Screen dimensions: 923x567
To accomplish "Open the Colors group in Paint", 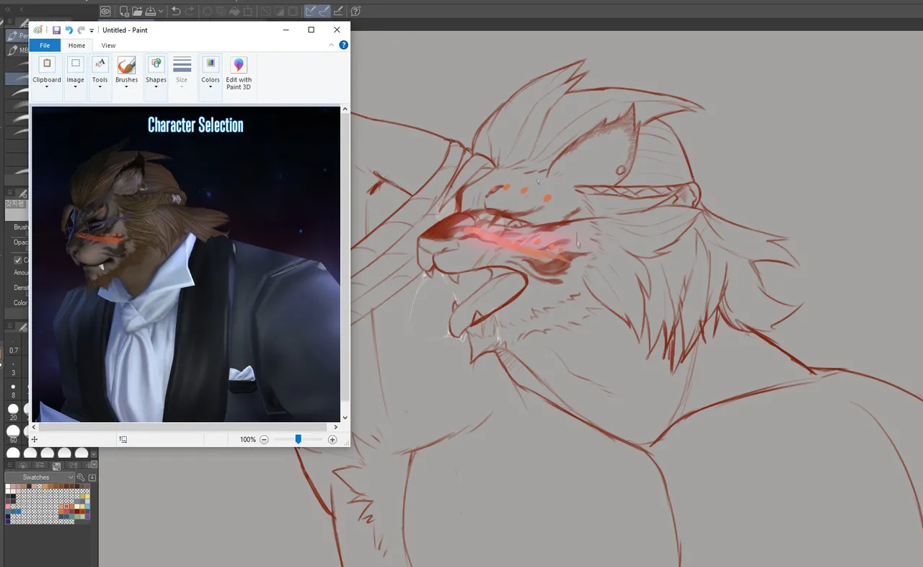I will 210,74.
